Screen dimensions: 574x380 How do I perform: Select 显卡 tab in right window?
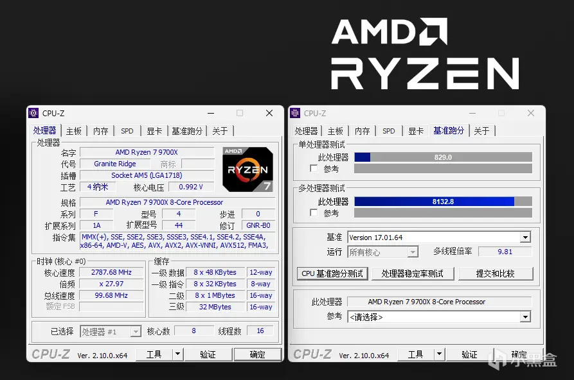coord(416,131)
